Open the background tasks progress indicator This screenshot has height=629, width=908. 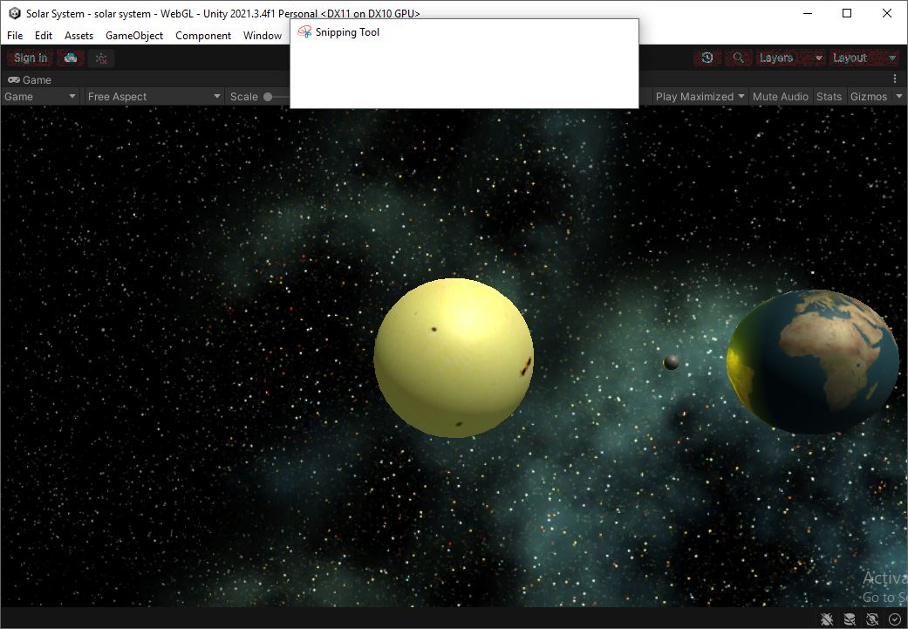tap(893, 619)
